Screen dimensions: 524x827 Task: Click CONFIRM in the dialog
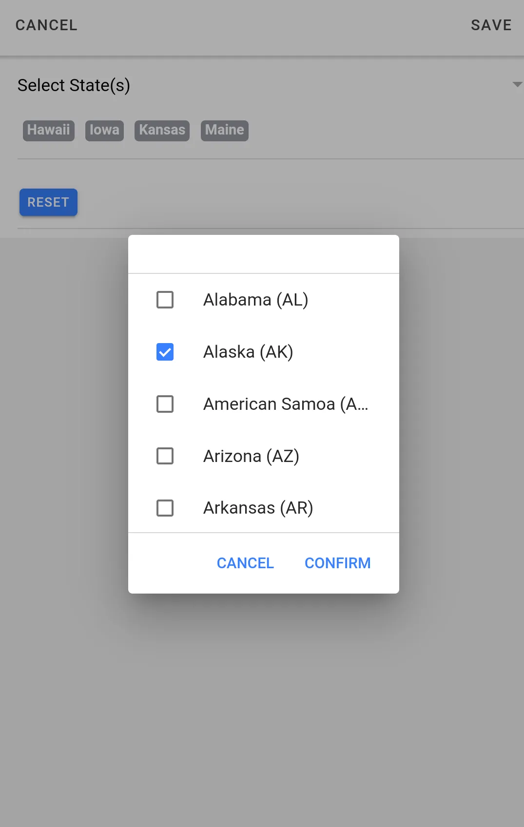pyautogui.click(x=337, y=563)
